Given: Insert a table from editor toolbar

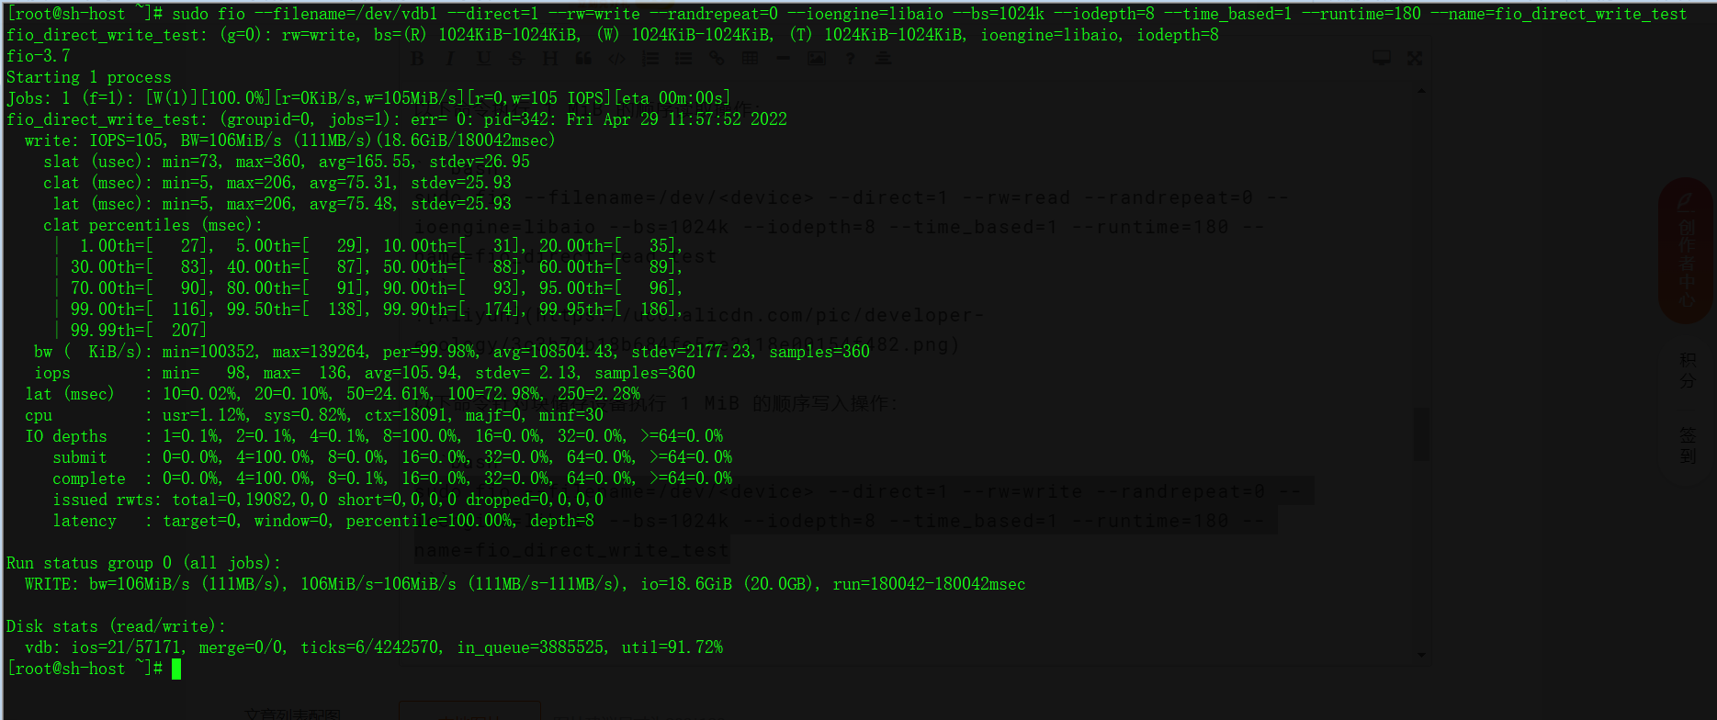Looking at the screenshot, I should [x=750, y=58].
